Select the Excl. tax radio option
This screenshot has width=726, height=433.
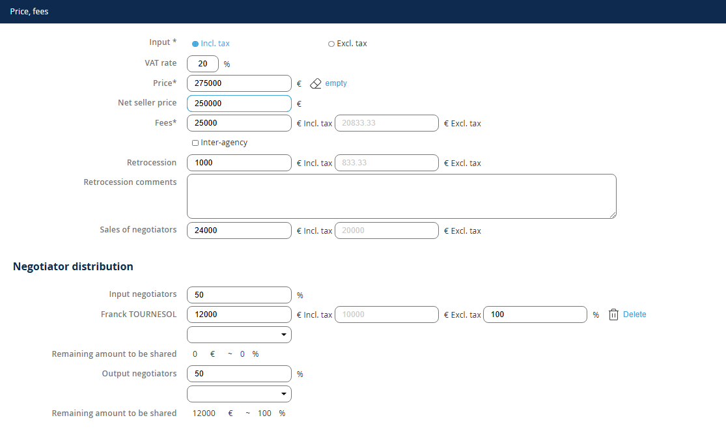click(x=331, y=44)
